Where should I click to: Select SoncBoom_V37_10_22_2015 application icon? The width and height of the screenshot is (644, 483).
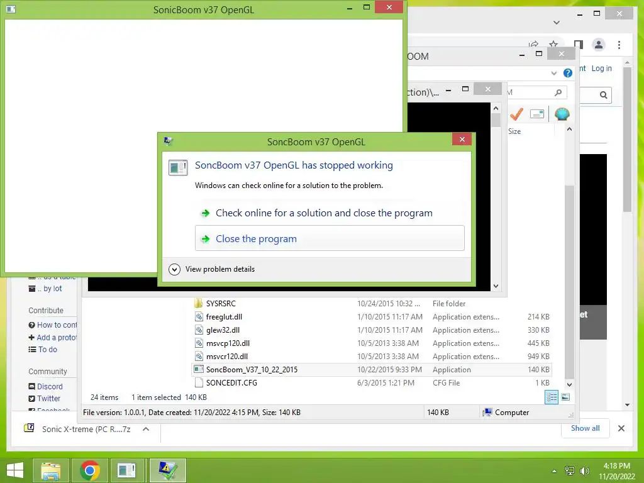199,369
